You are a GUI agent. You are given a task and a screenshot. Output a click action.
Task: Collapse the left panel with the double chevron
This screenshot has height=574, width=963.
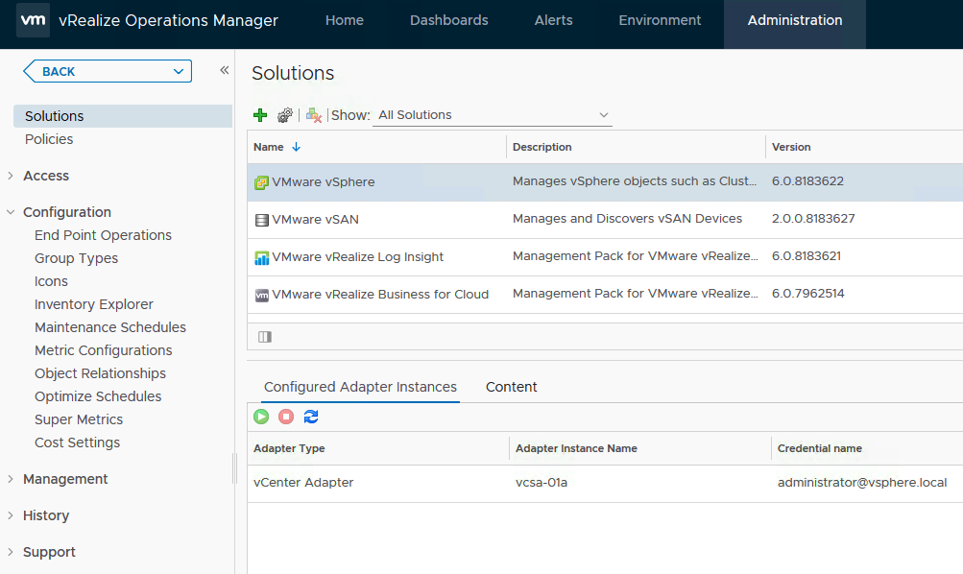click(224, 69)
